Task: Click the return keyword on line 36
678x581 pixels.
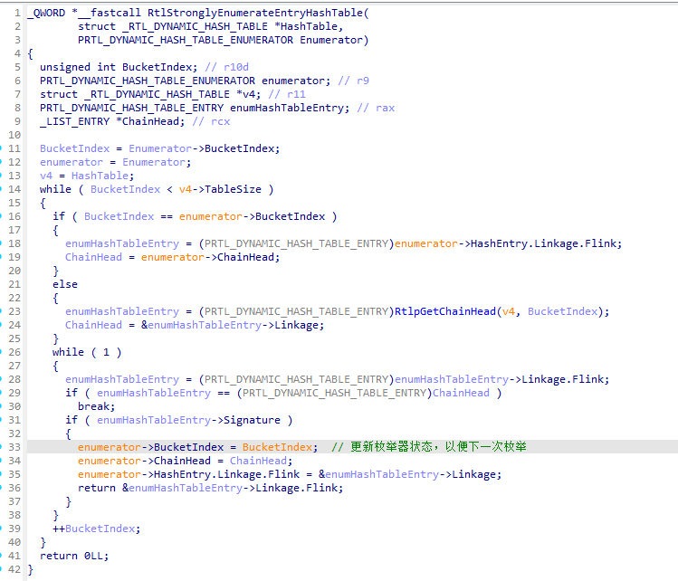Action: pos(97,488)
